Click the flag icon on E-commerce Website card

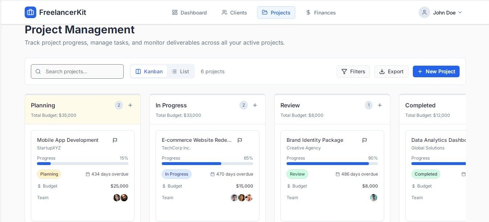[x=240, y=140]
